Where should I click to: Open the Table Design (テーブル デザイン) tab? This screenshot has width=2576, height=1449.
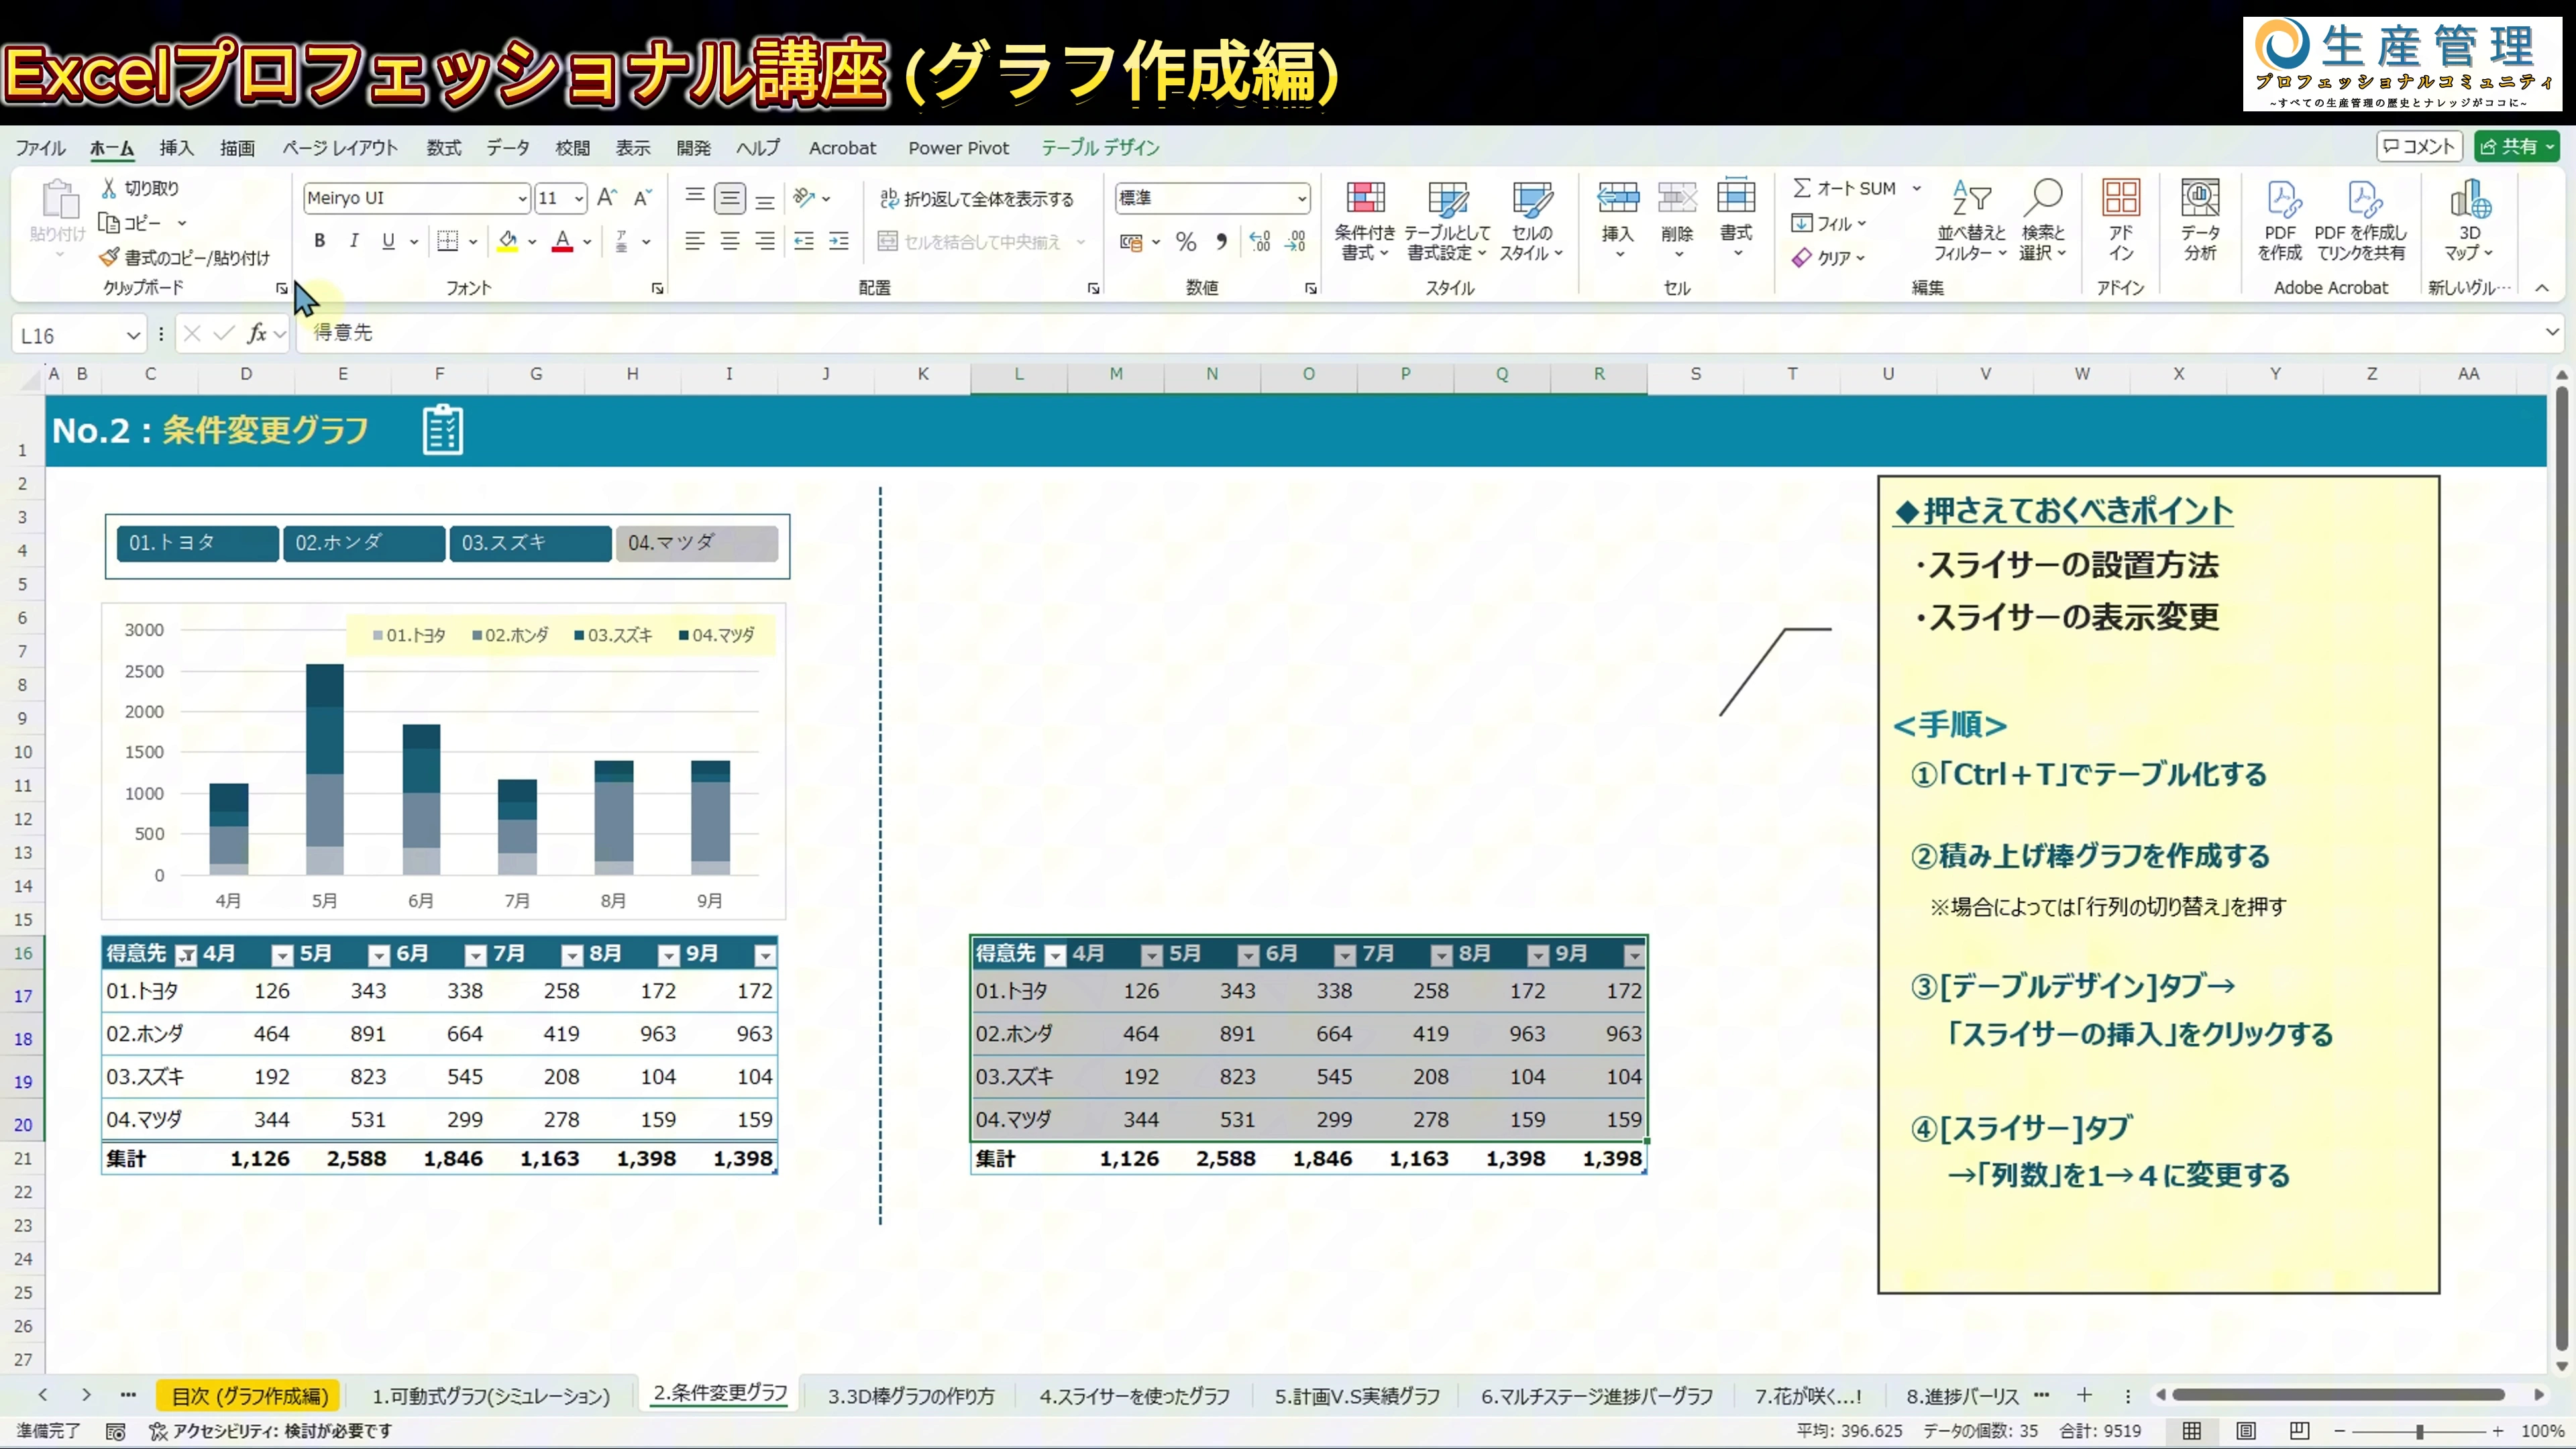1100,148
